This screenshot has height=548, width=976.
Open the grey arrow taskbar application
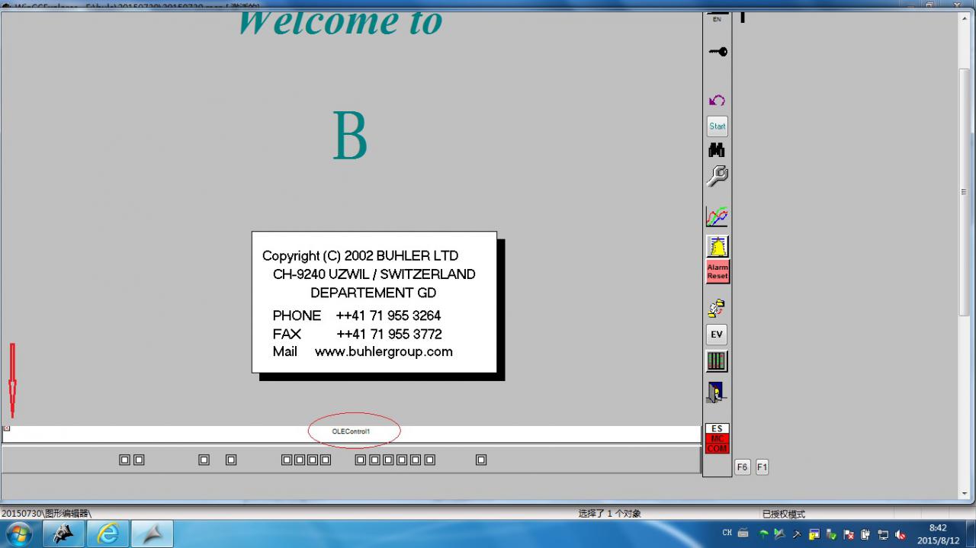[152, 534]
